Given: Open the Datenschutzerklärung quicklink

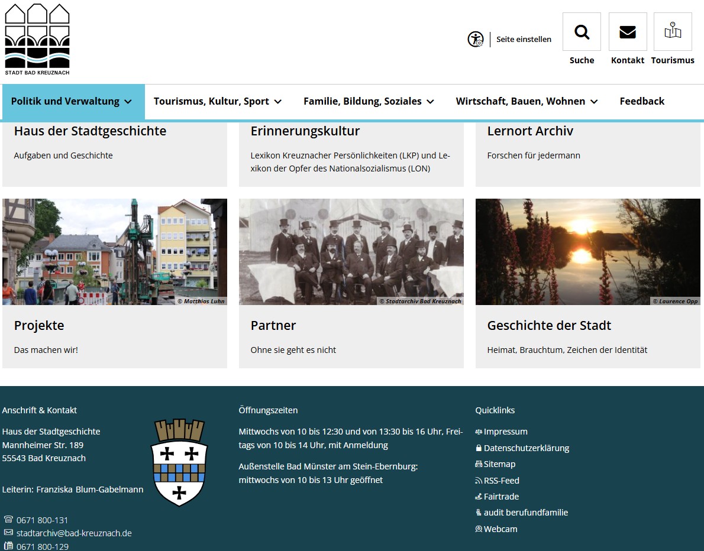Looking at the screenshot, I should pos(526,448).
